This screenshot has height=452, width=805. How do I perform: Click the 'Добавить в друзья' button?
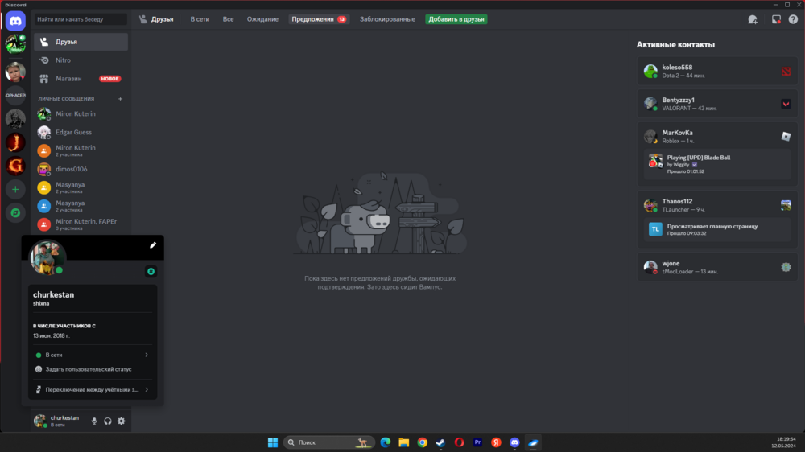click(456, 19)
